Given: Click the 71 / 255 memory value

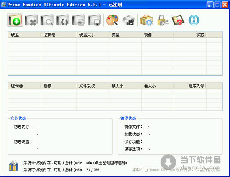Looking at the screenshot, I should tap(93, 170).
